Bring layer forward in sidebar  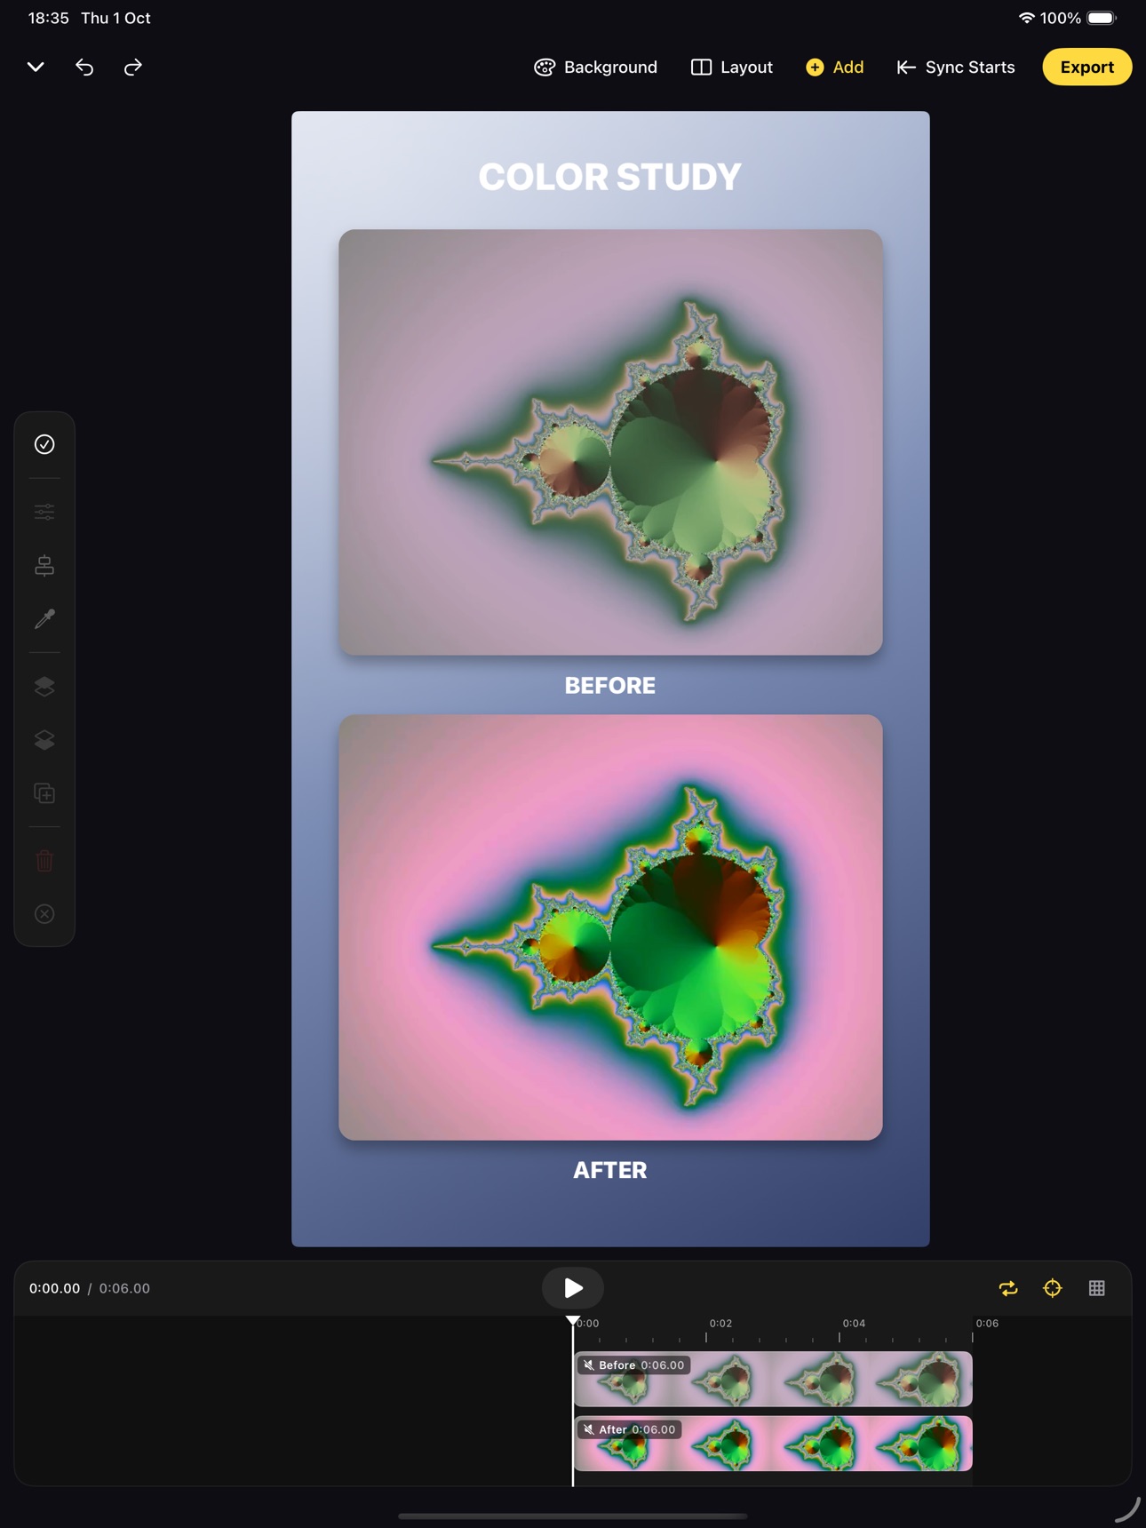(x=44, y=686)
